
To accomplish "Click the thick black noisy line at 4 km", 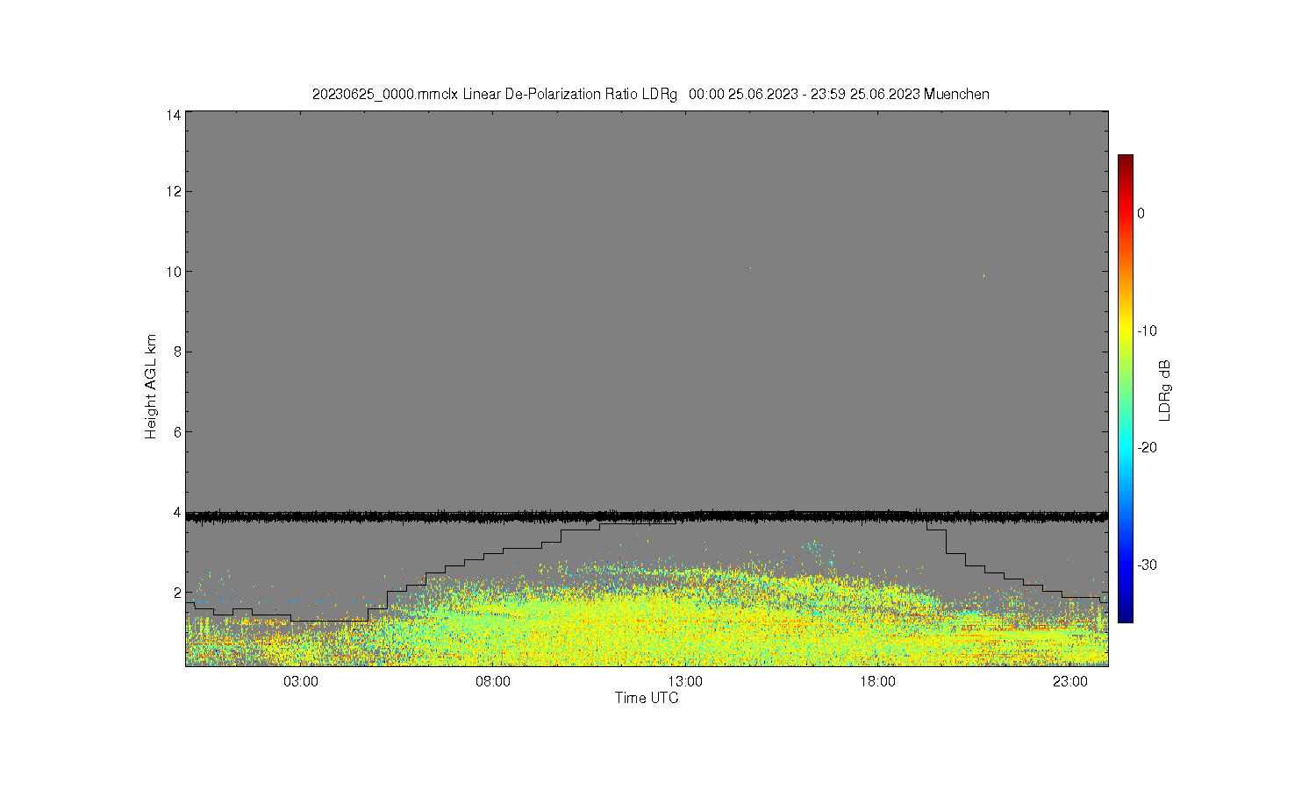I will 647,517.
